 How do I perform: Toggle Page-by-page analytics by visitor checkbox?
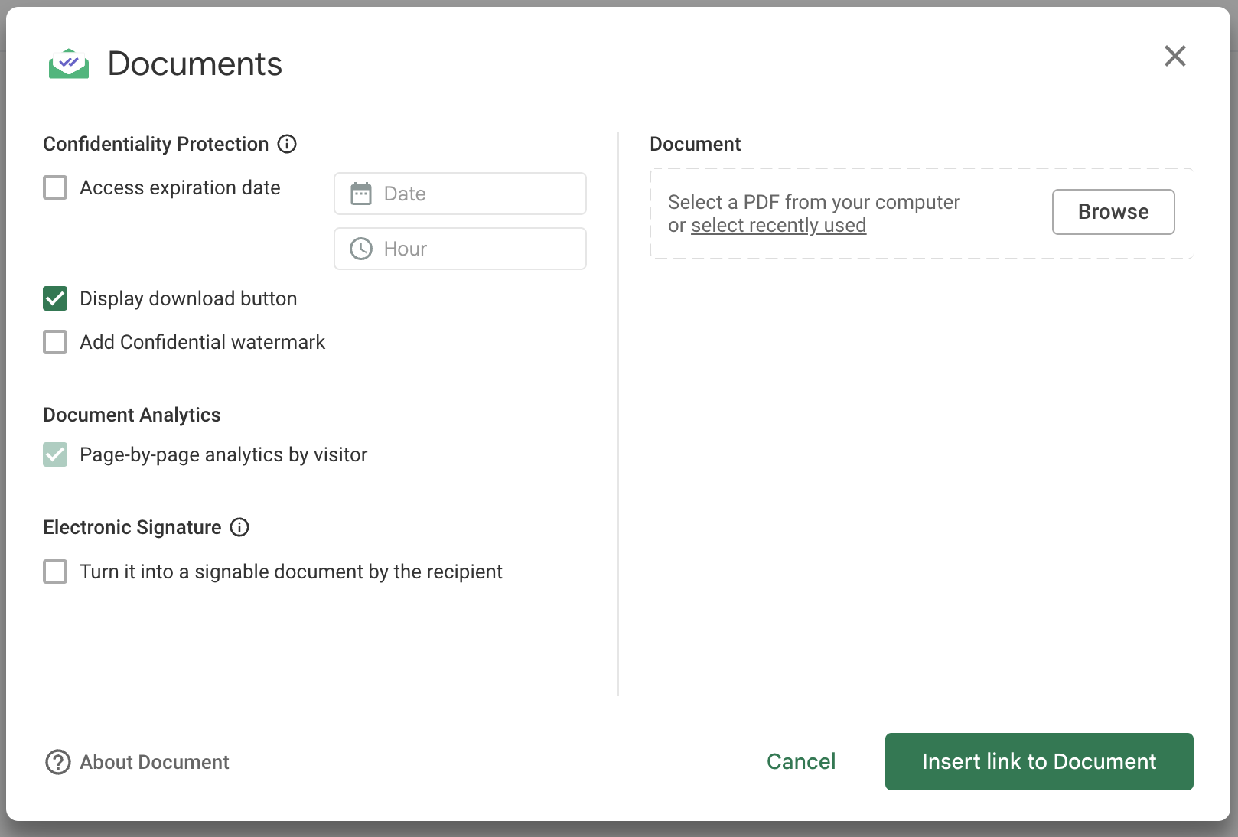tap(55, 454)
